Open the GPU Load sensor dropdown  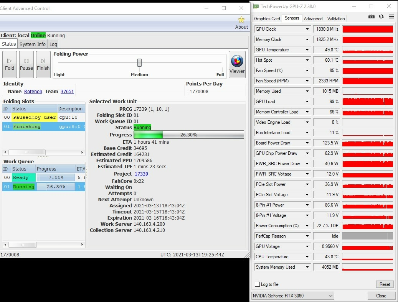[x=307, y=102]
